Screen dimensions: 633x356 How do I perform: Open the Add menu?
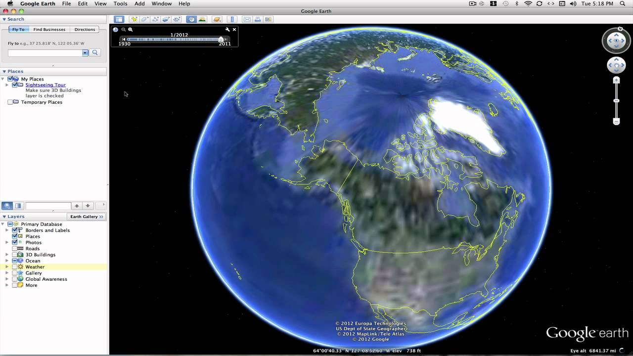click(139, 3)
